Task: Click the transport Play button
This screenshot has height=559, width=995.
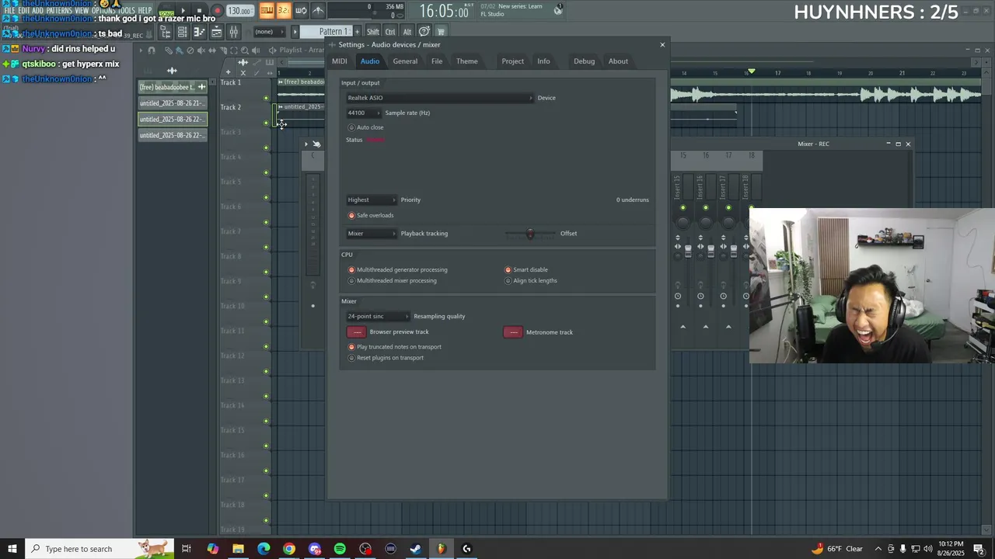Action: 183,11
